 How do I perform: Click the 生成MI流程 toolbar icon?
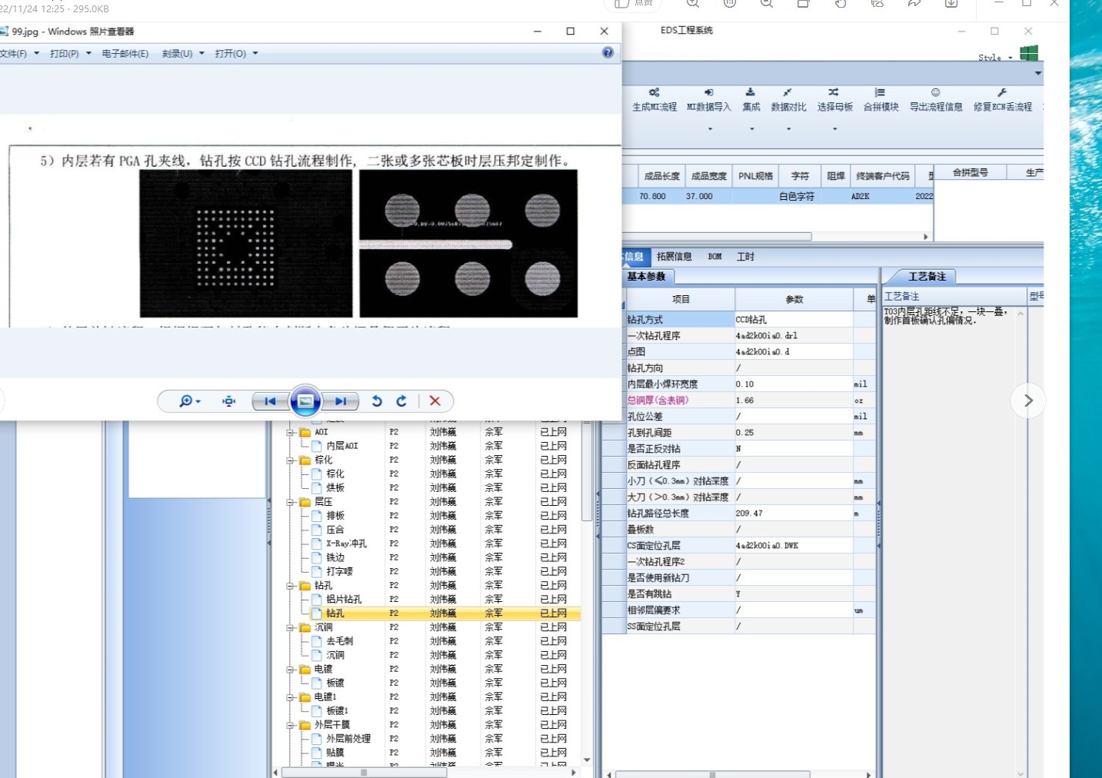(654, 92)
